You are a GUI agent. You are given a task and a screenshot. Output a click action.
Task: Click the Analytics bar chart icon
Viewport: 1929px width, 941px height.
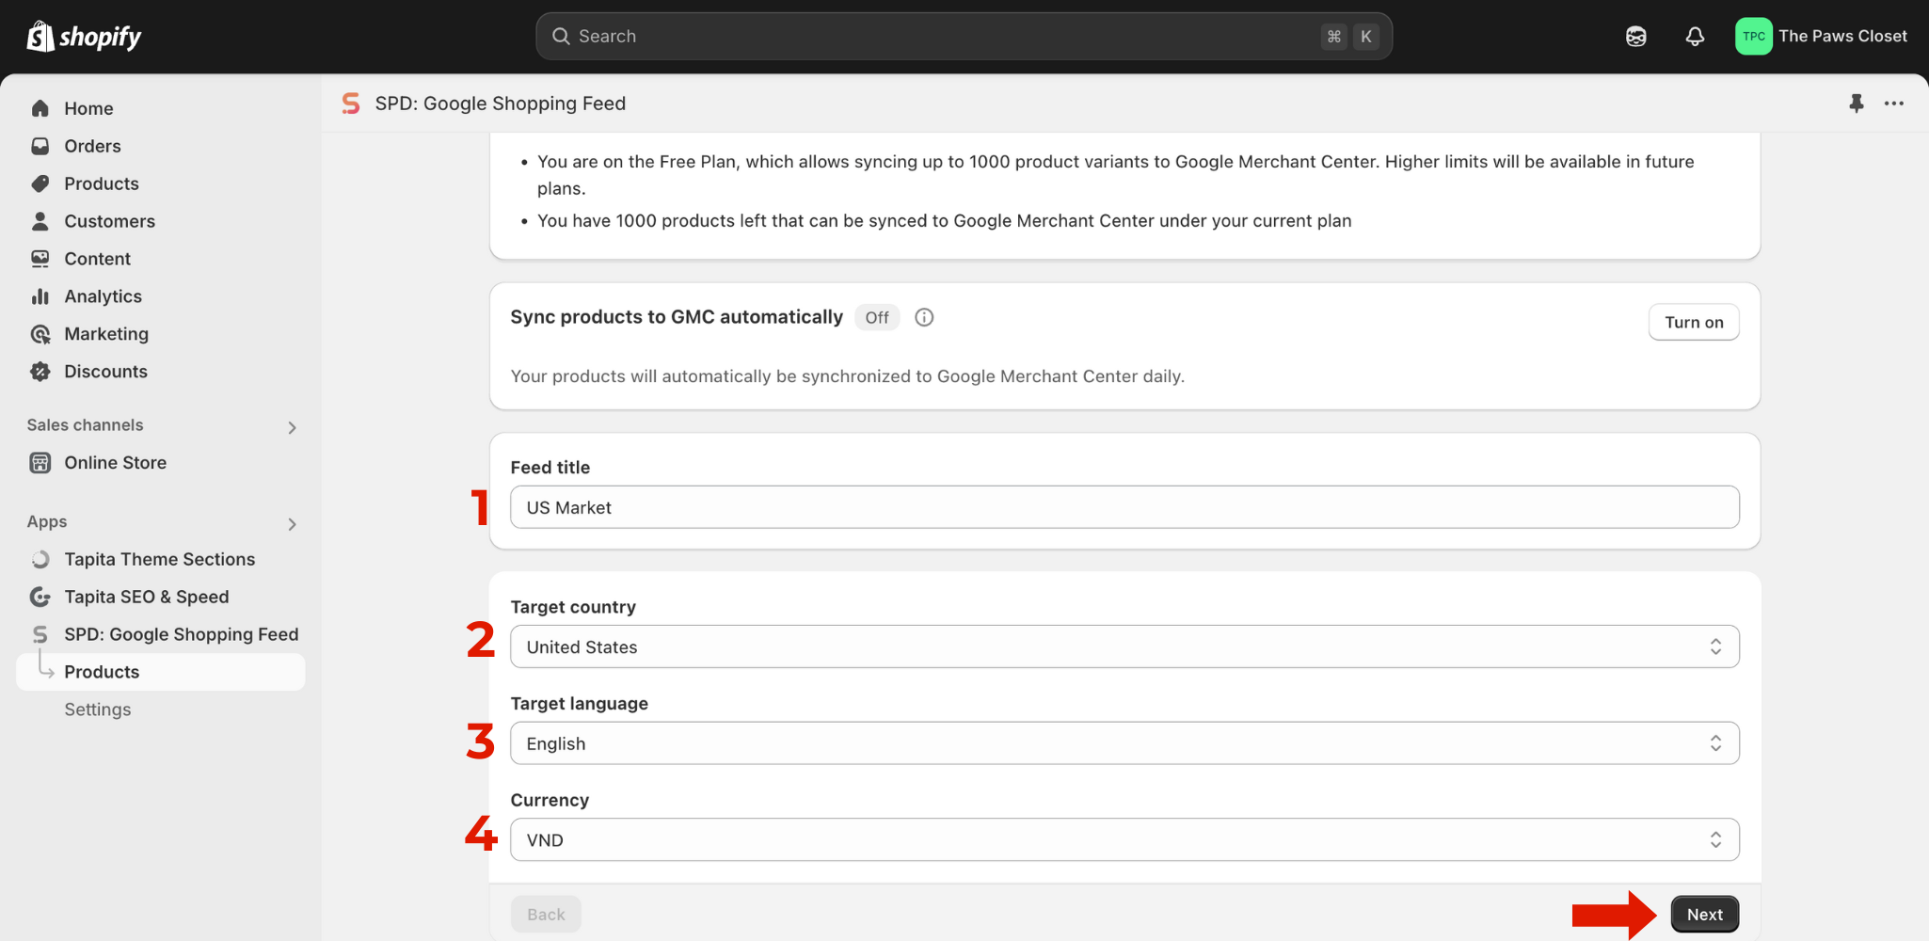40,296
